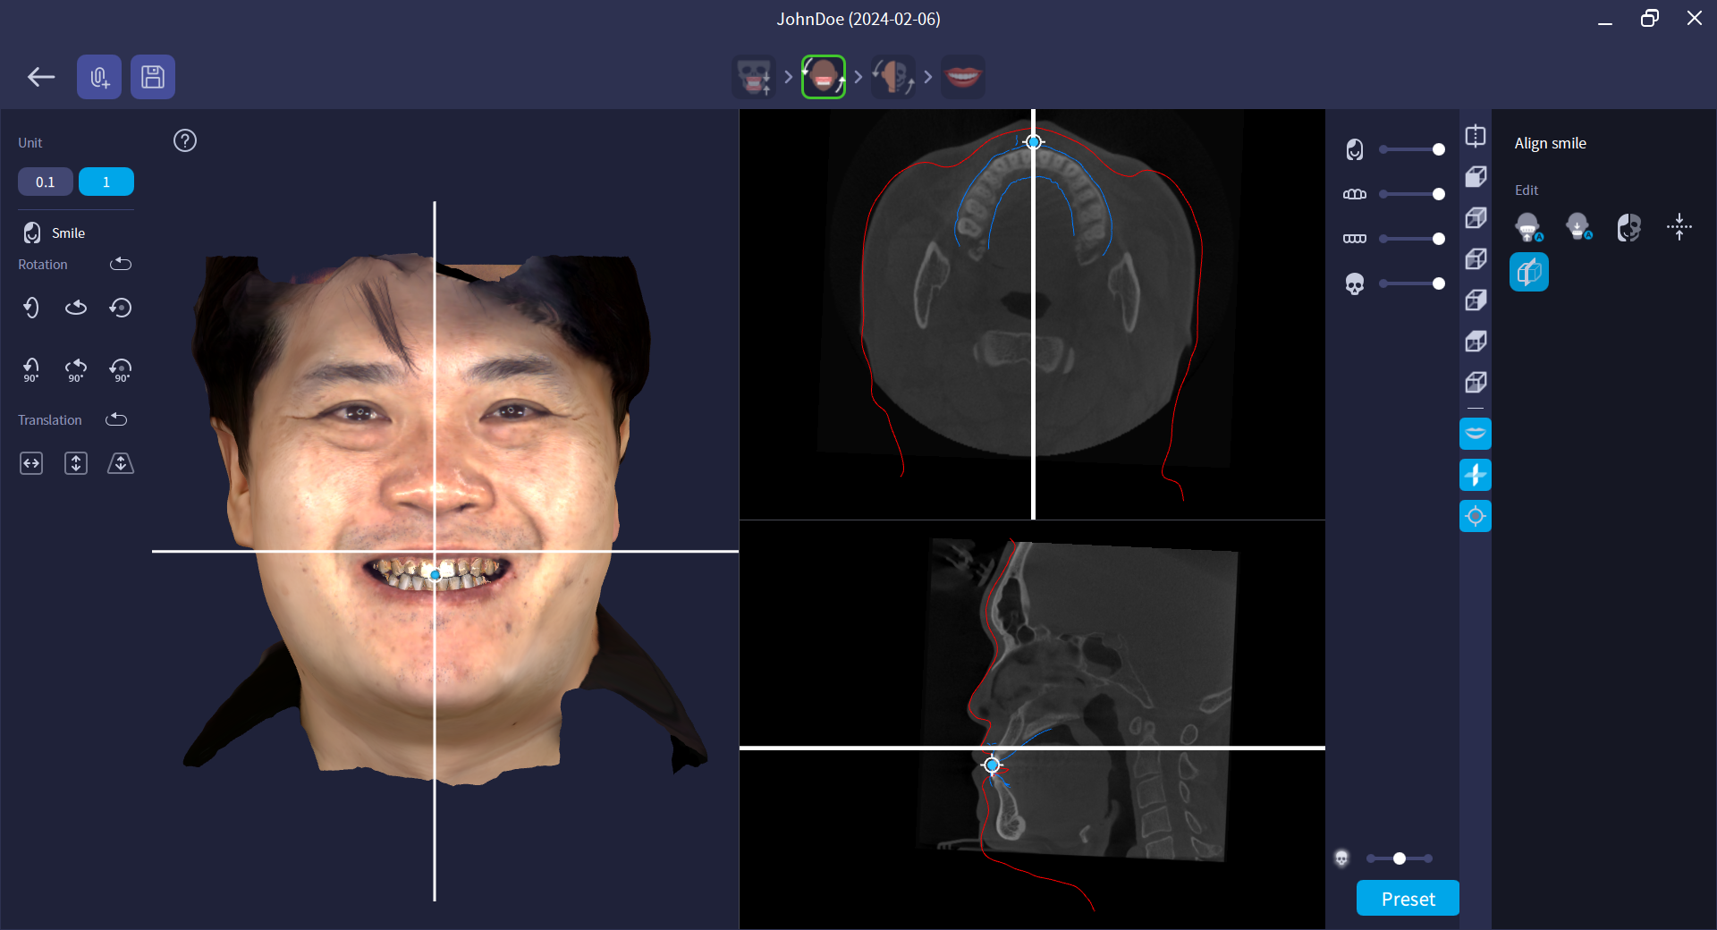Click the back arrow button
Viewport: 1717px width, 930px height.
pyautogui.click(x=41, y=78)
